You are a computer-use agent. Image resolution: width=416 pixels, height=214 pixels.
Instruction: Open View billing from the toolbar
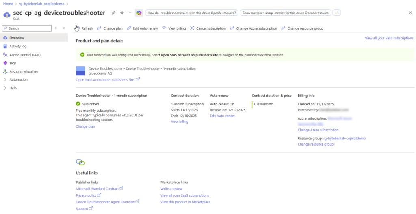174,28
